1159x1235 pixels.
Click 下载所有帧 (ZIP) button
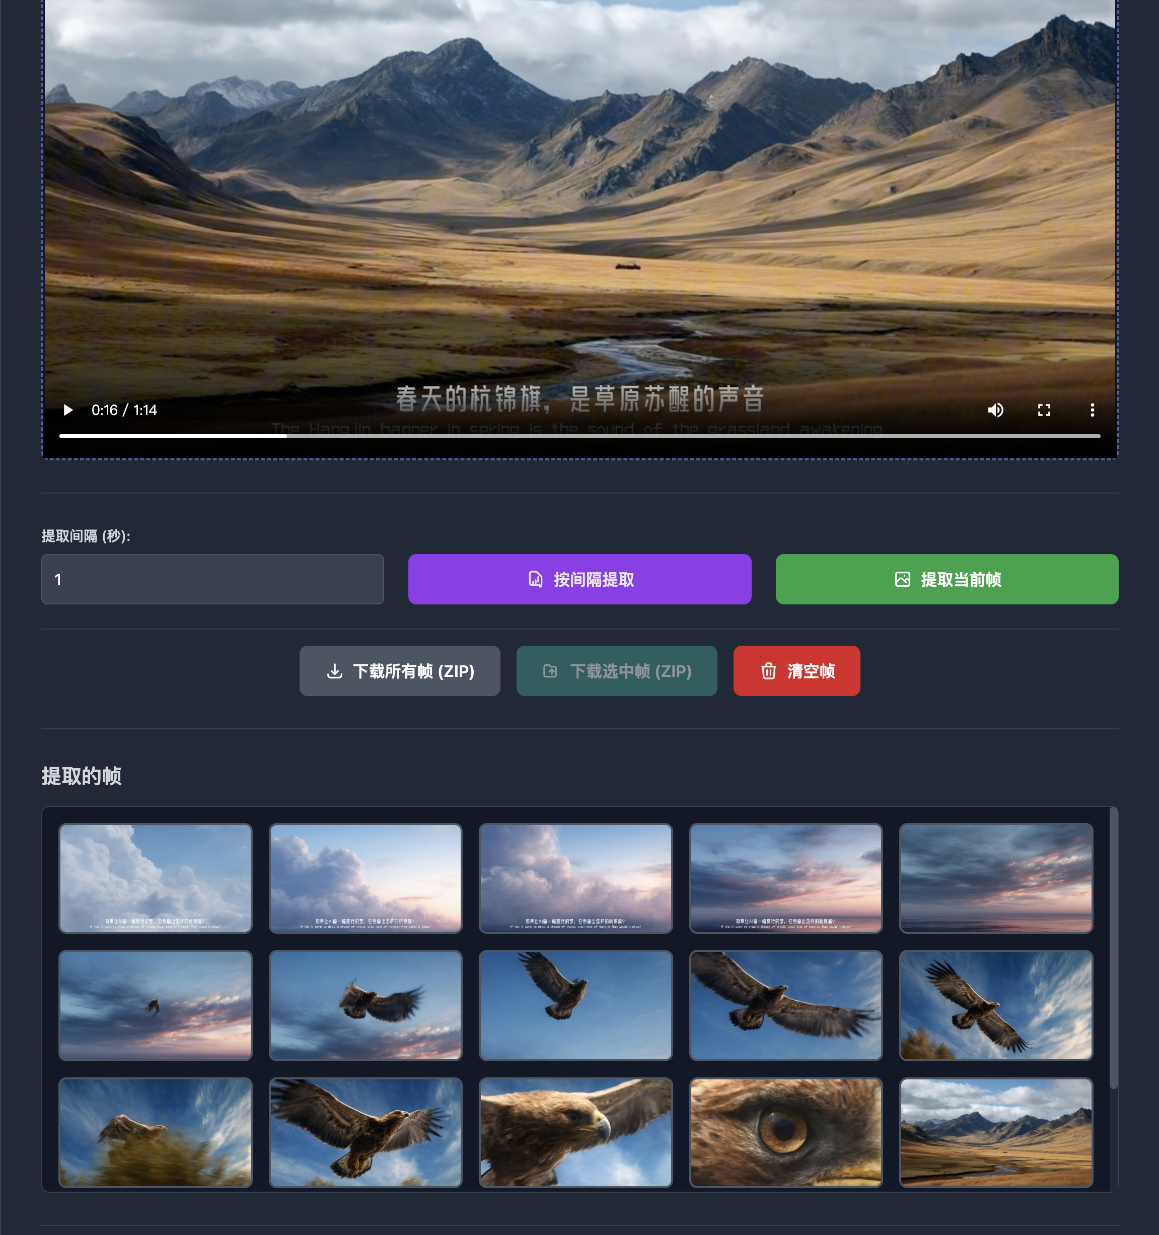coord(399,671)
